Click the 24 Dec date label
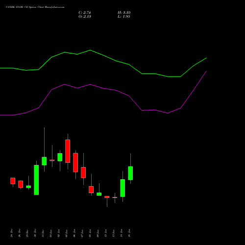The image size is (245, 245). pos(11,233)
